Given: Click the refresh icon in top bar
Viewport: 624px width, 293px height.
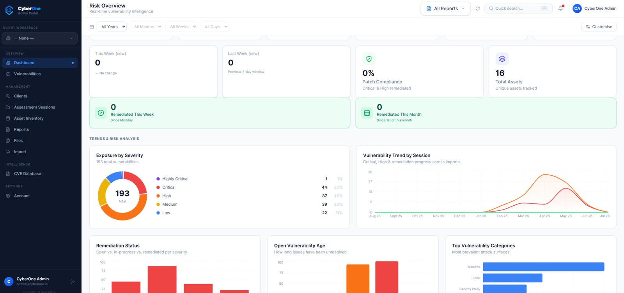Looking at the screenshot, I should (x=477, y=9).
